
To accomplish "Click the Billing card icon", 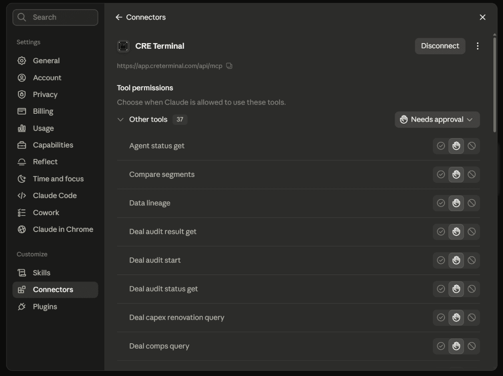I will [22, 111].
